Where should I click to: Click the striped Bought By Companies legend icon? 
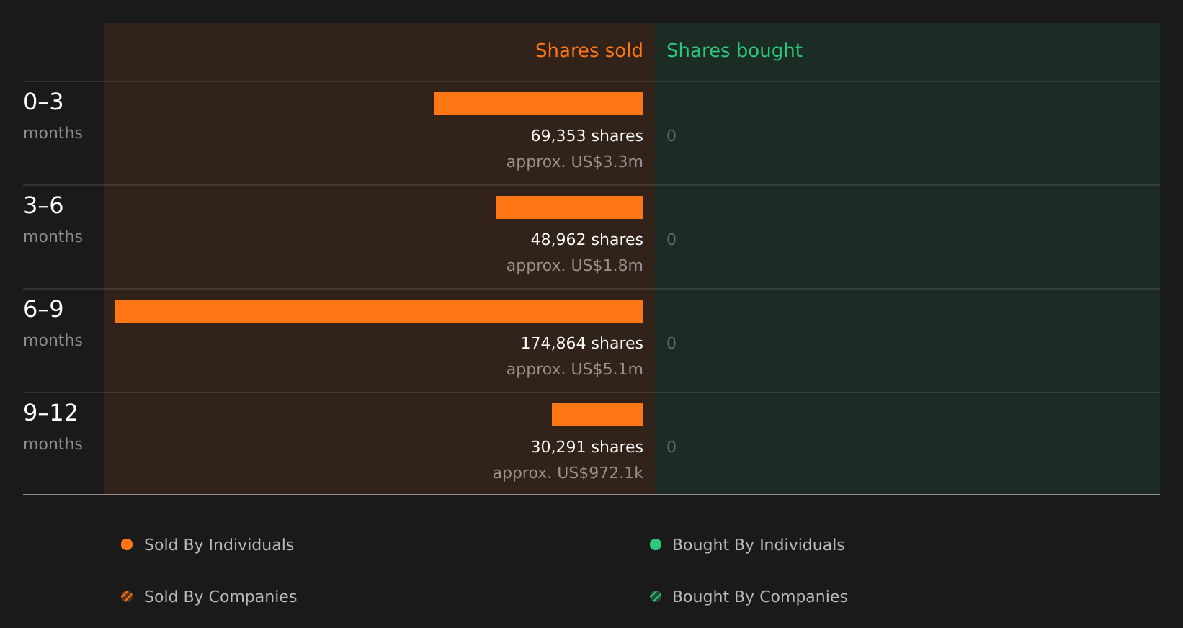656,596
